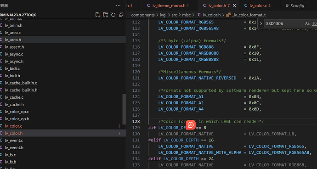Collapse all folders in explorer
317x169 pixels.
121,15
